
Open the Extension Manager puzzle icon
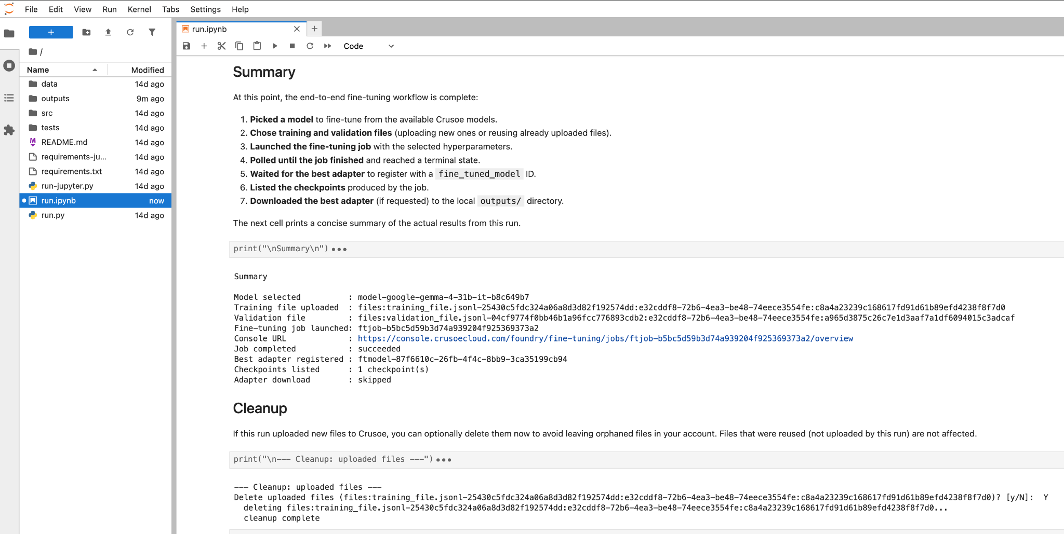pyautogui.click(x=9, y=130)
